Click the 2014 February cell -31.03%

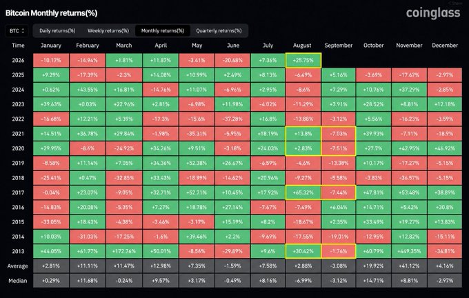tap(88, 237)
